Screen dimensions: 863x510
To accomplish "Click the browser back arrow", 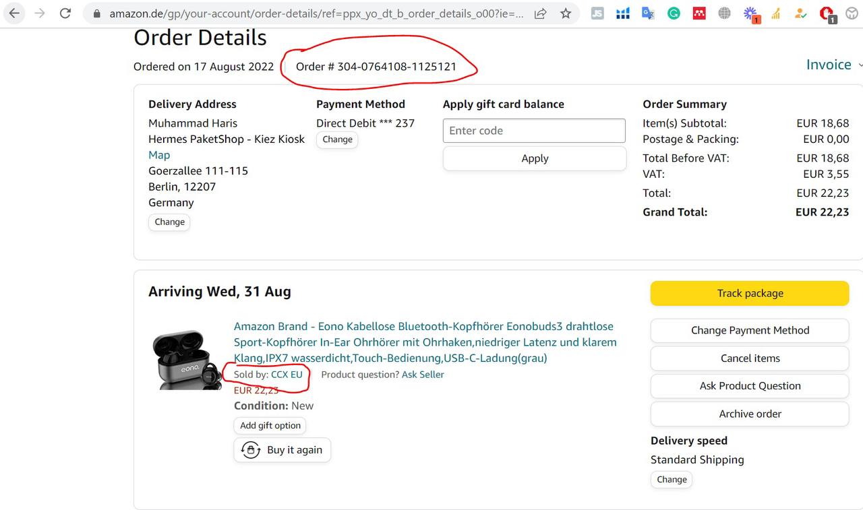I will [14, 13].
